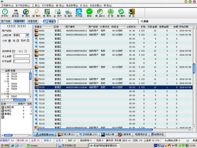Toggle the 包间区 checkbox
This screenshot has height=148, width=197.
click(3, 111)
